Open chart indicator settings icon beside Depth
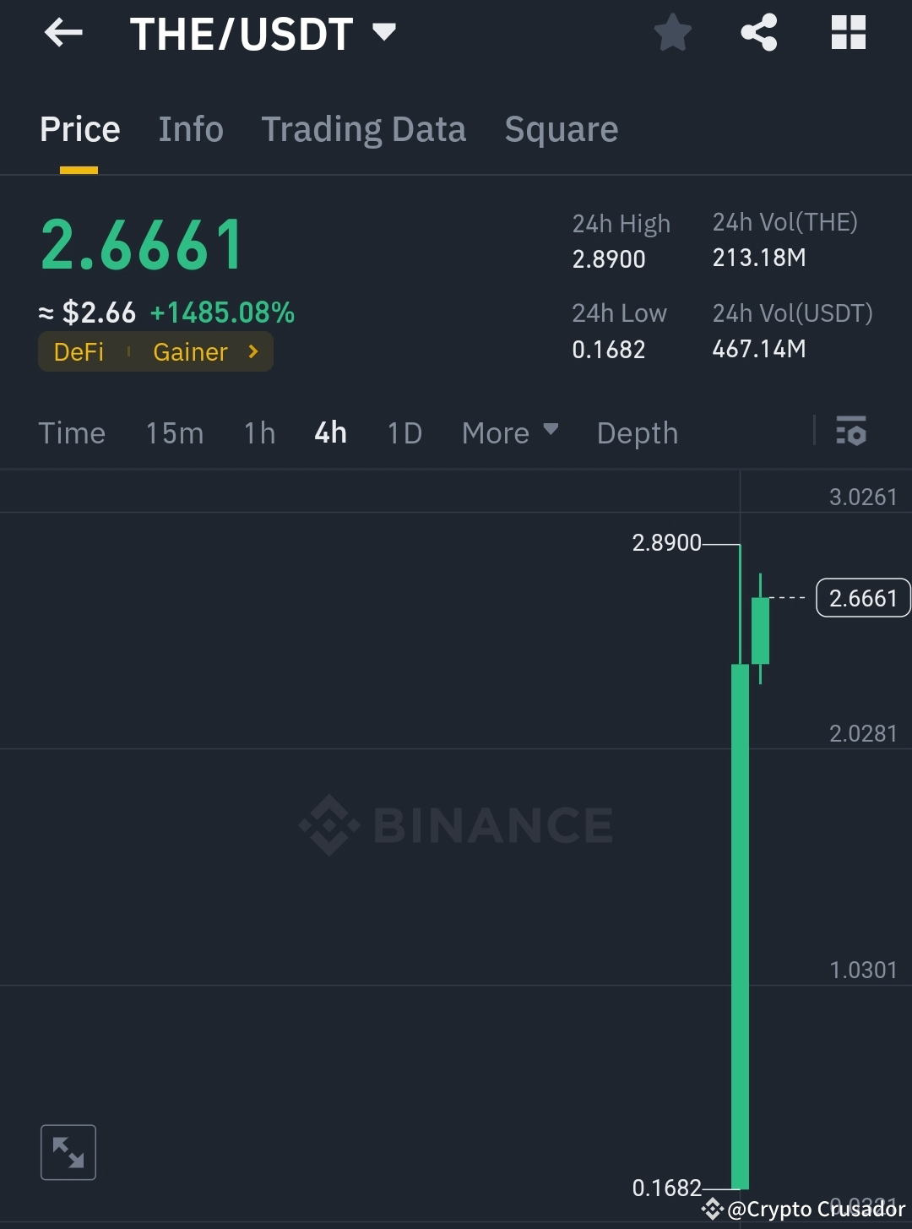Viewport: 912px width, 1229px height. click(x=852, y=432)
